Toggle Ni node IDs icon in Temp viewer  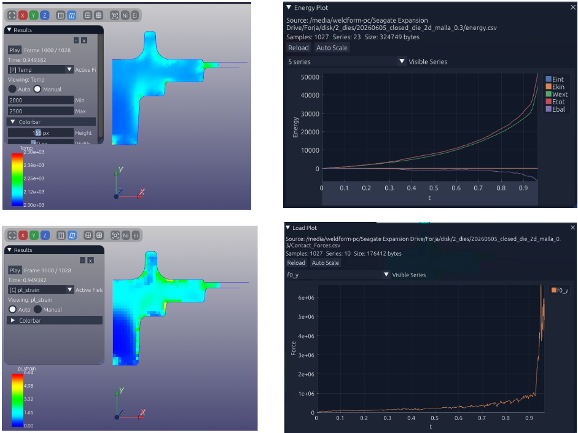point(125,15)
